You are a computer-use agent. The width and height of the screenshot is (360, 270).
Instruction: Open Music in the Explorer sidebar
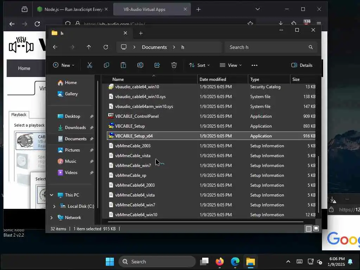70,161
